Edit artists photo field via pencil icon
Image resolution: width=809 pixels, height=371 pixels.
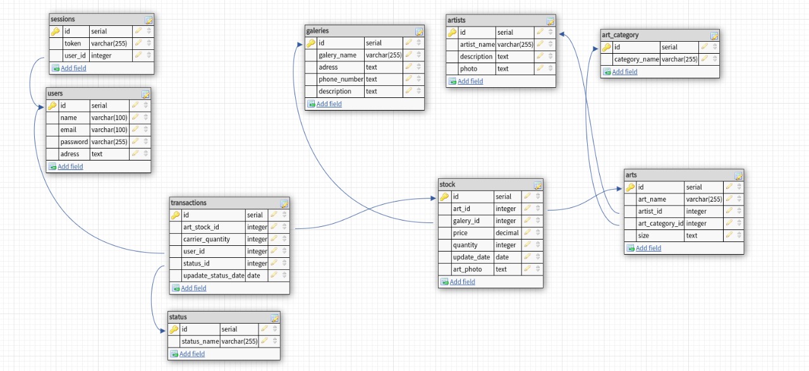click(x=540, y=68)
